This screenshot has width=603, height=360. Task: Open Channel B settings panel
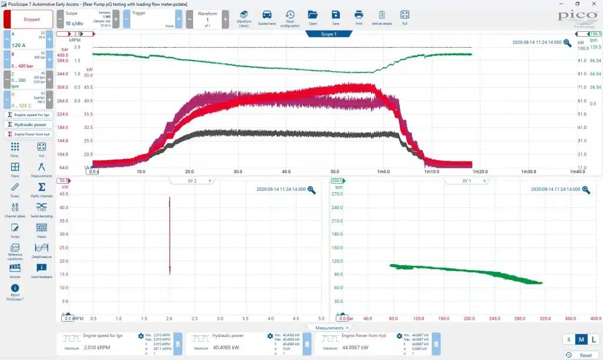tap(28, 60)
